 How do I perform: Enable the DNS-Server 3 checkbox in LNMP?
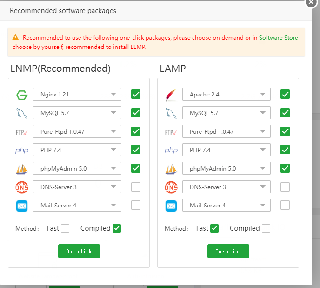(136, 187)
